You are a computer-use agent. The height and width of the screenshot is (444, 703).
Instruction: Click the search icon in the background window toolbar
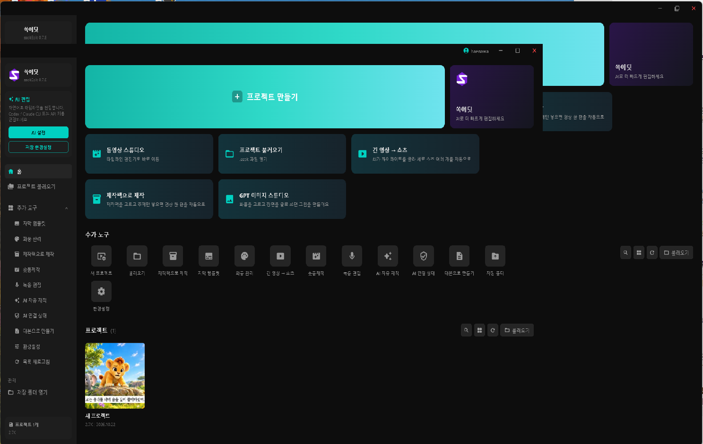click(625, 252)
